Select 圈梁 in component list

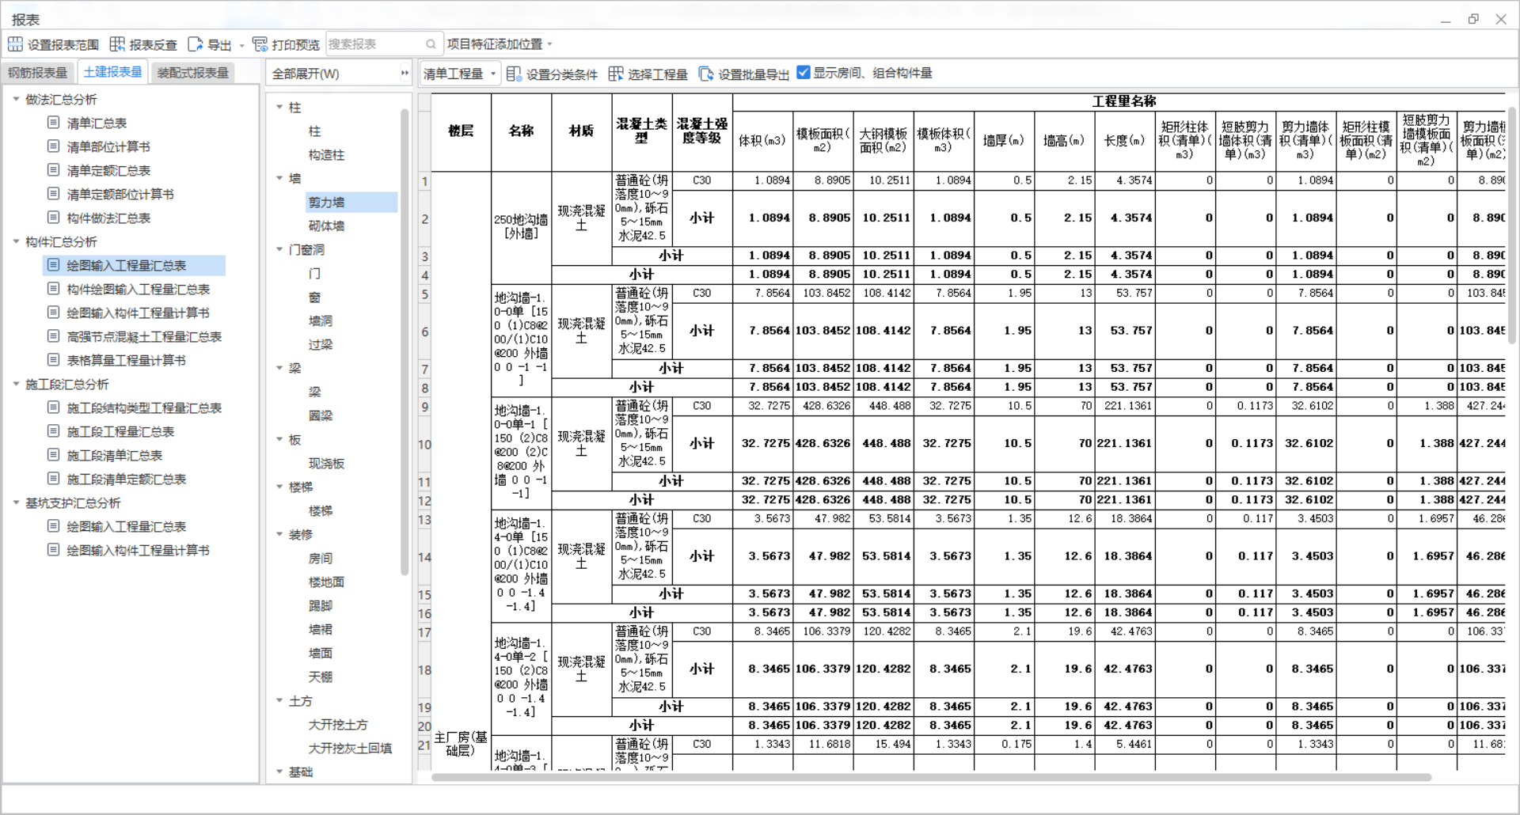pos(321,416)
